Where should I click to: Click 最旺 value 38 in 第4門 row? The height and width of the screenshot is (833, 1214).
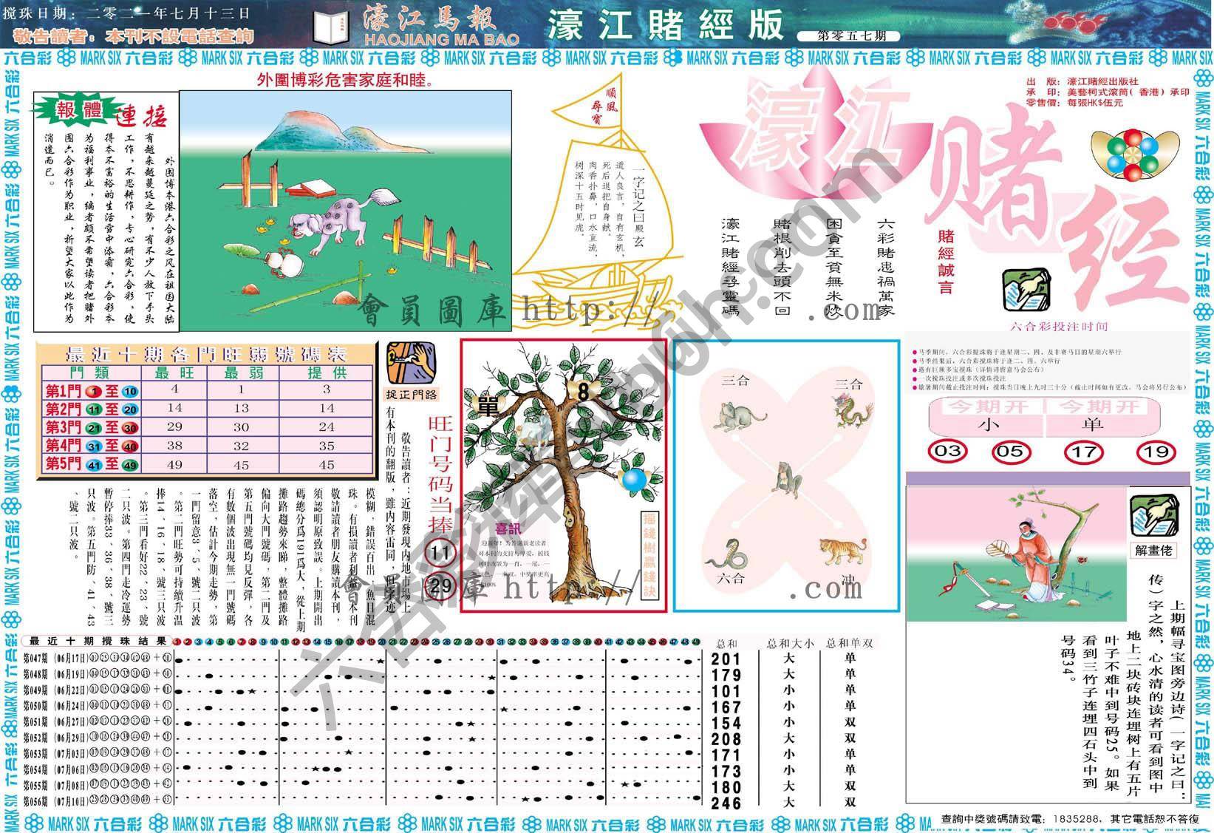pos(174,446)
